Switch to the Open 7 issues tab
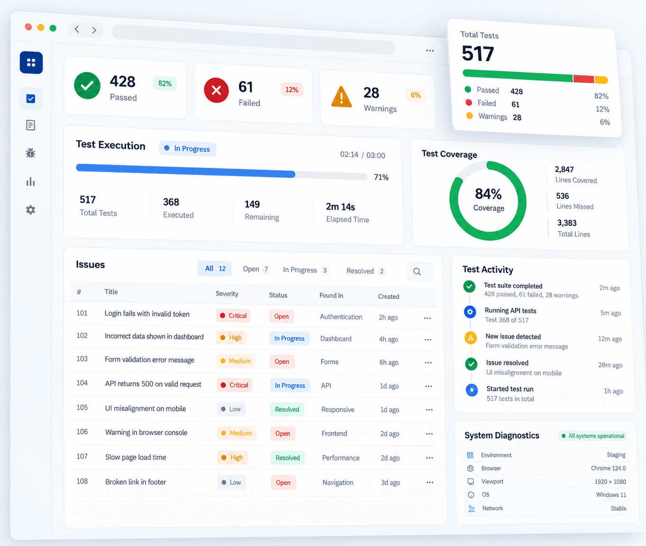 pyautogui.click(x=256, y=269)
